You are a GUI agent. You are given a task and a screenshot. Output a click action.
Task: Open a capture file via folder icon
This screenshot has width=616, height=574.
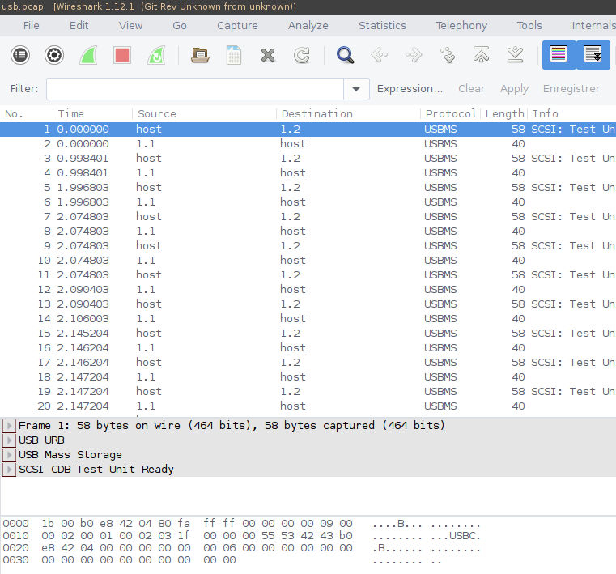point(199,56)
